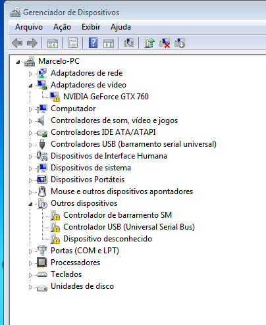
Task: Open the Properties toolbar icon
Action: click(x=72, y=43)
